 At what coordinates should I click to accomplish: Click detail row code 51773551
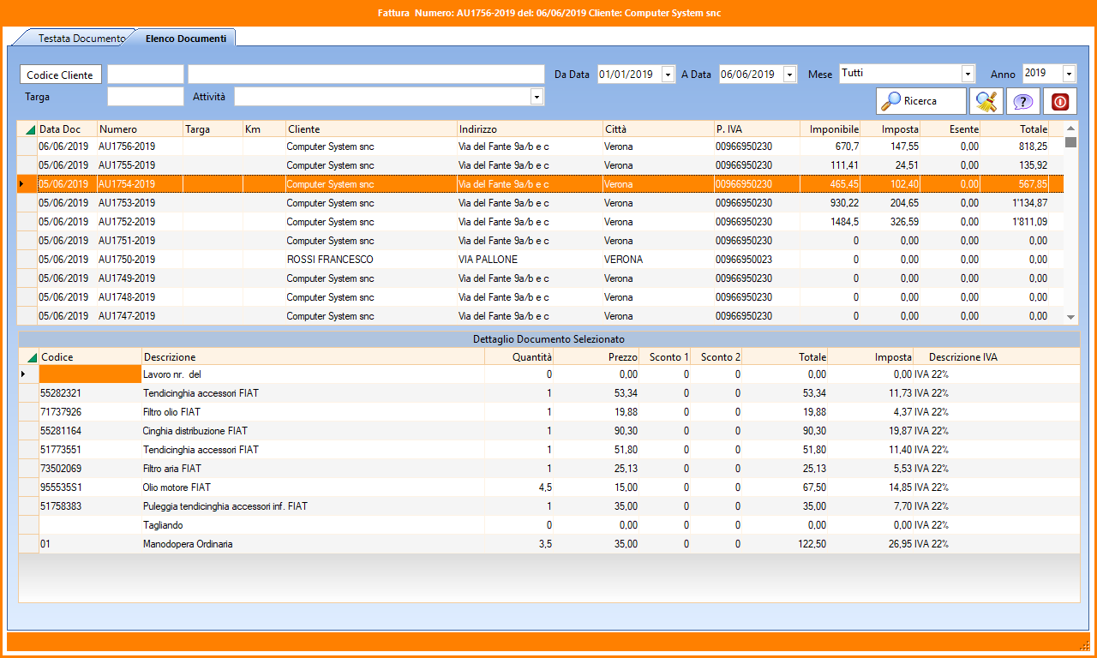tap(61, 450)
